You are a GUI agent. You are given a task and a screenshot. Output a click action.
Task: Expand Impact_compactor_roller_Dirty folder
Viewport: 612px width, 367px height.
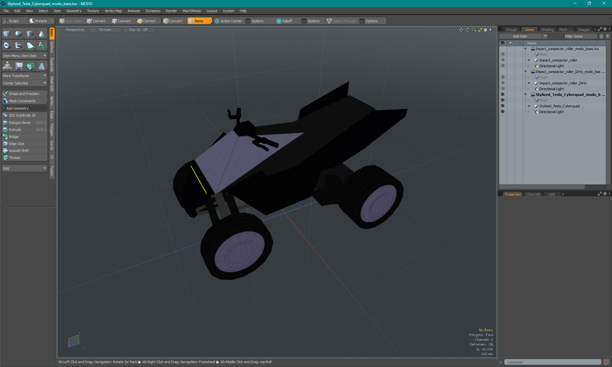[x=529, y=83]
